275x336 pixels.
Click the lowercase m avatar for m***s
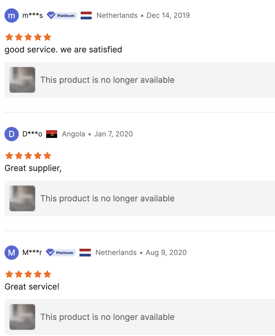click(12, 15)
